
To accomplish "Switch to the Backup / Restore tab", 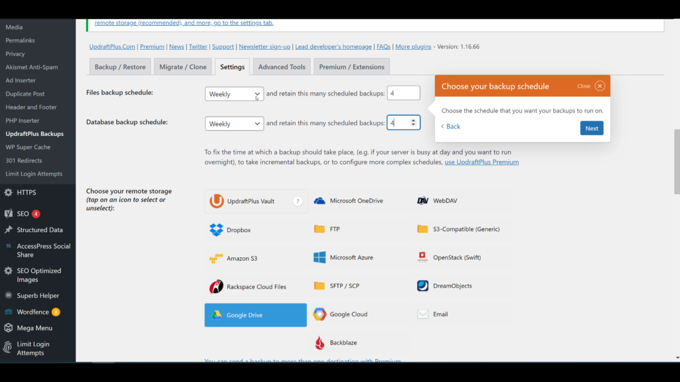I will (120, 67).
